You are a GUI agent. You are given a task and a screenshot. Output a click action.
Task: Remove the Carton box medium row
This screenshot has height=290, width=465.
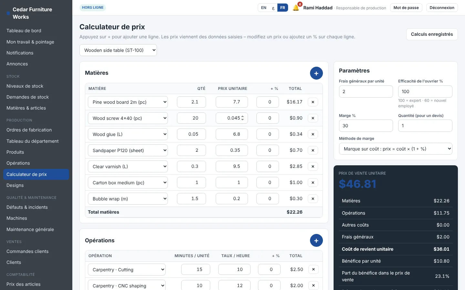(x=313, y=183)
